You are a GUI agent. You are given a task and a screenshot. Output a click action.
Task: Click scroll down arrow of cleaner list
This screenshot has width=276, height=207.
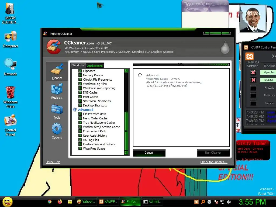[x=126, y=153]
